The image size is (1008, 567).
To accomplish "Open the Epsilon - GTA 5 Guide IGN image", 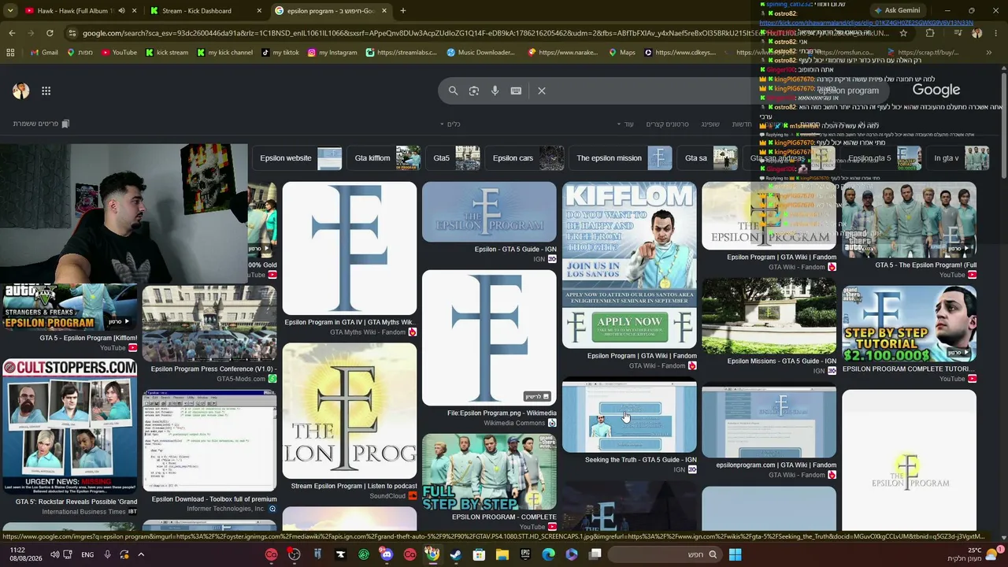I will click(489, 212).
